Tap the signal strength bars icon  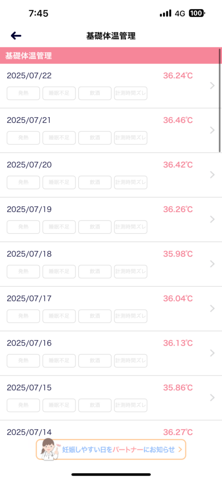(166, 13)
